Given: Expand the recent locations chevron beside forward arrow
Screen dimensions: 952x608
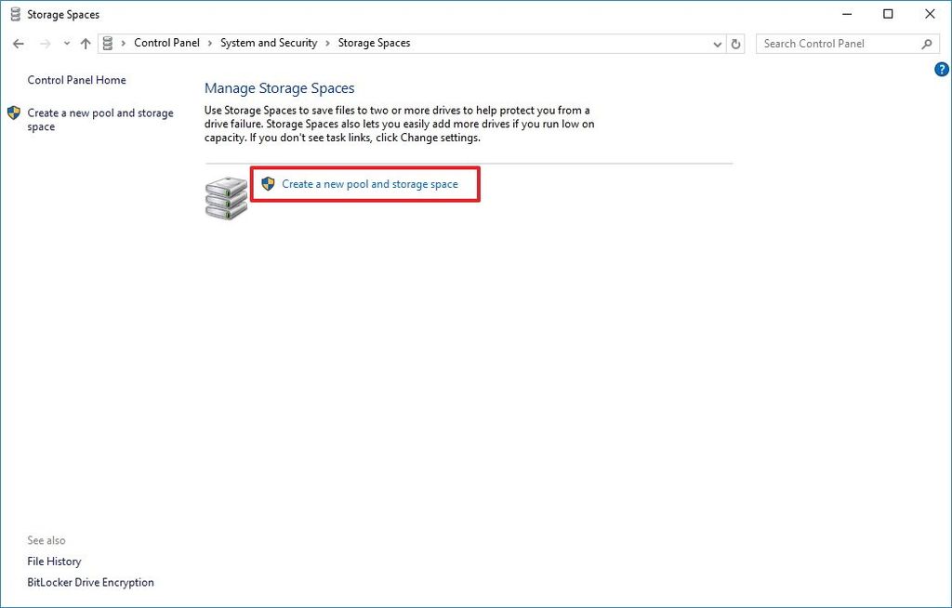Looking at the screenshot, I should (66, 43).
